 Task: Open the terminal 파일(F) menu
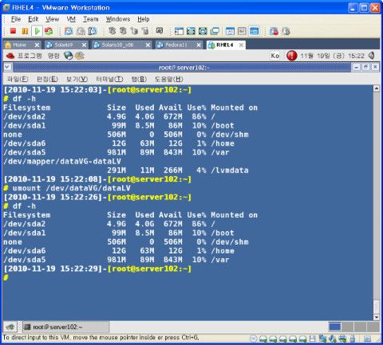pyautogui.click(x=18, y=79)
